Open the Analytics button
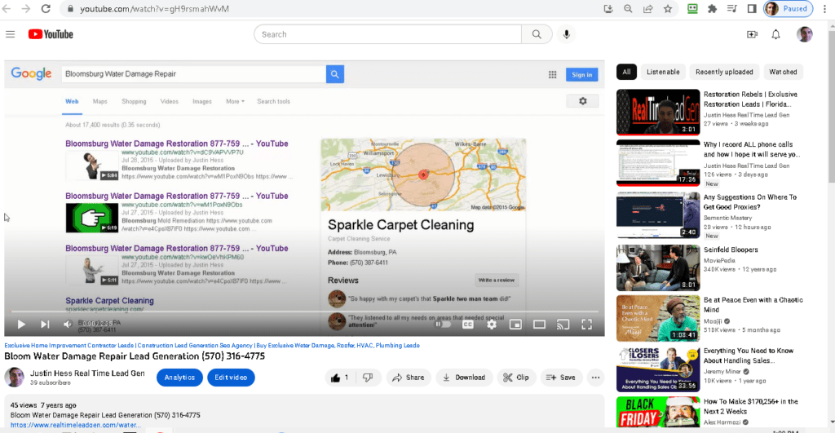This screenshot has width=835, height=433. 179,378
